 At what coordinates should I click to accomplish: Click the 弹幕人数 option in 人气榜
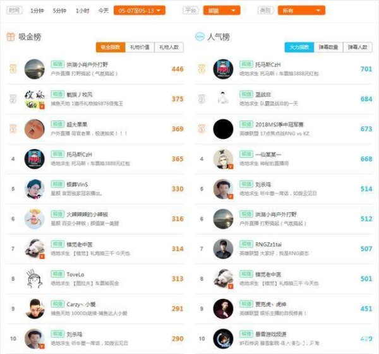[358, 47]
